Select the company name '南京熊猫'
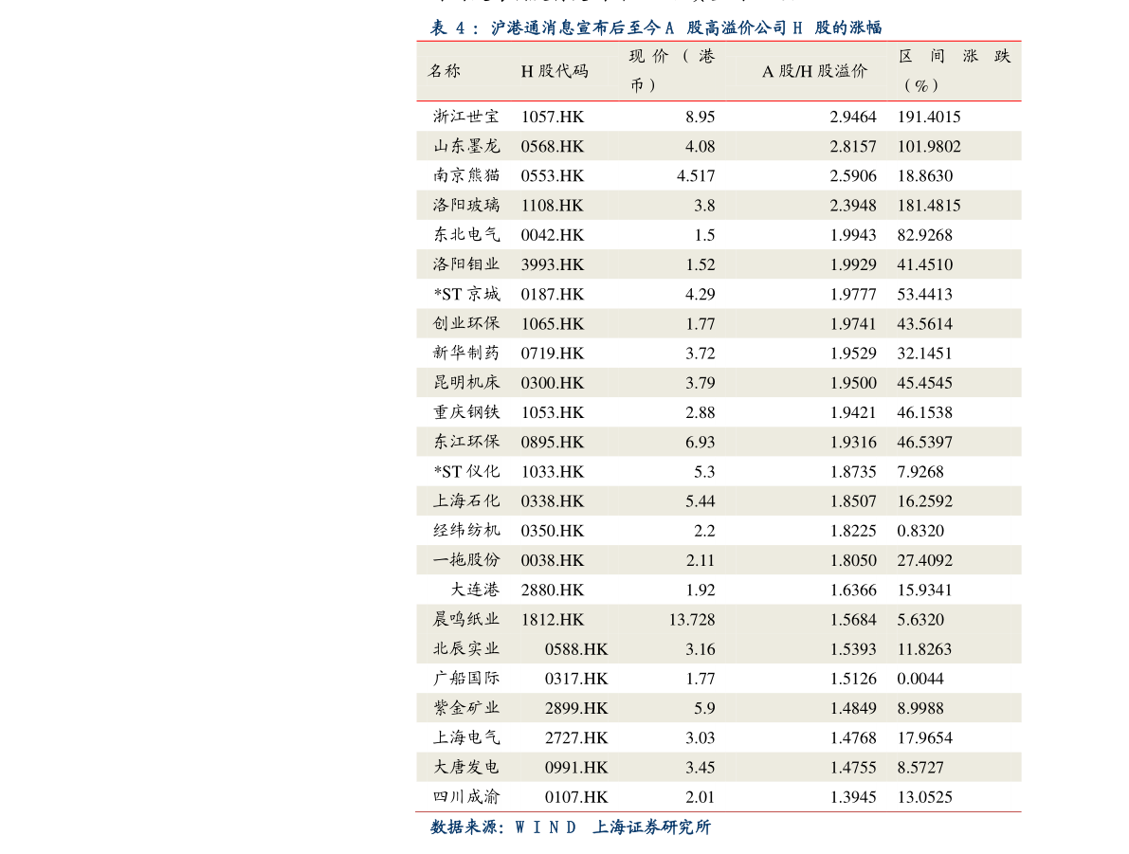 point(465,175)
